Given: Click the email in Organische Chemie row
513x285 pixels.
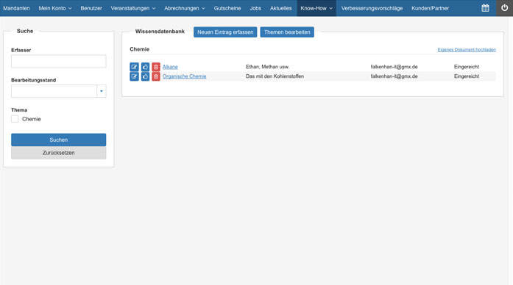Looking at the screenshot, I should tap(394, 76).
